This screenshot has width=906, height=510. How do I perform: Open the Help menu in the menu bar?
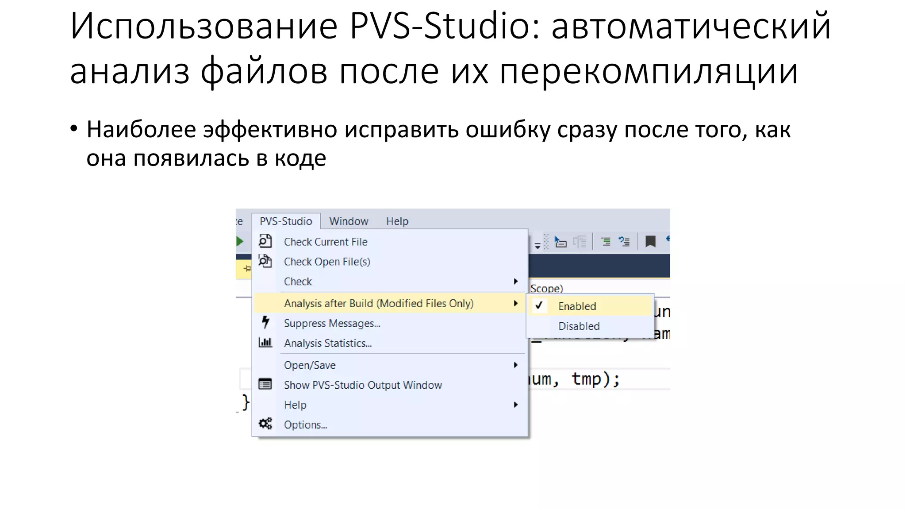point(397,221)
